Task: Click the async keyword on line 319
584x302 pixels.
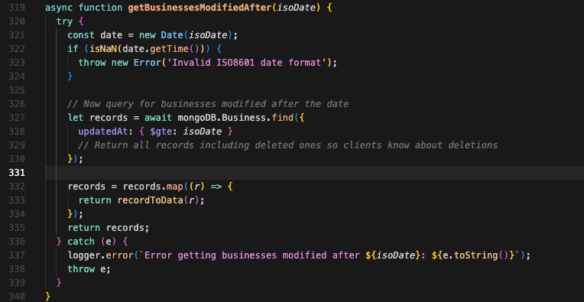Action: [59, 8]
